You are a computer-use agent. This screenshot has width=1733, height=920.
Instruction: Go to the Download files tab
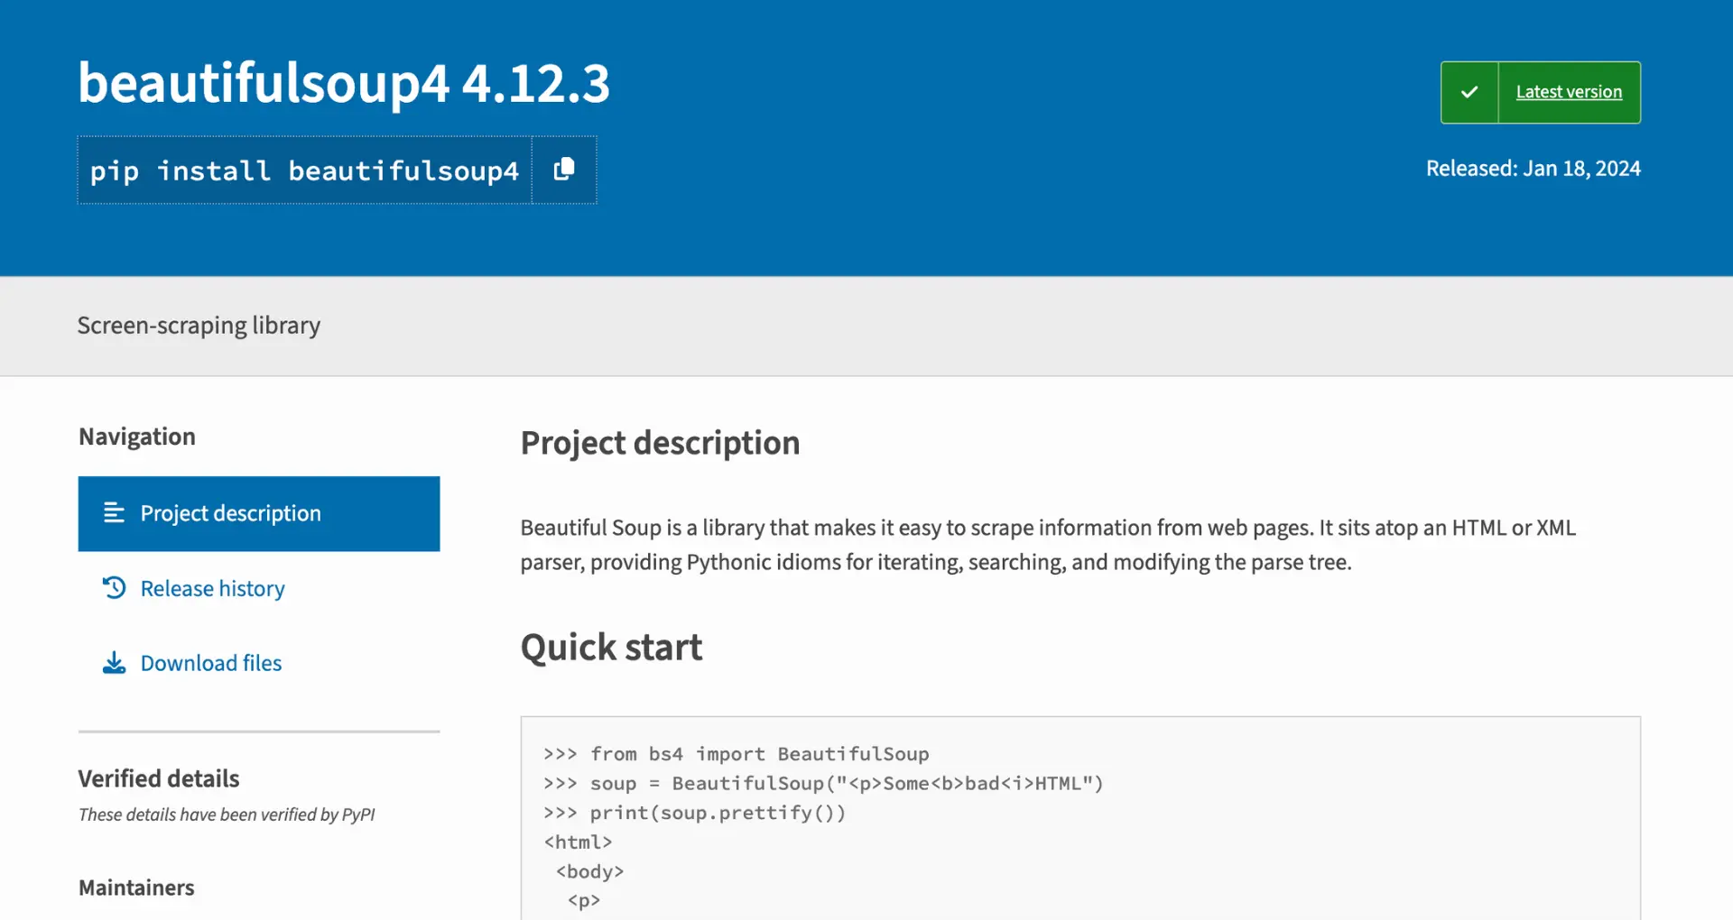[210, 663]
